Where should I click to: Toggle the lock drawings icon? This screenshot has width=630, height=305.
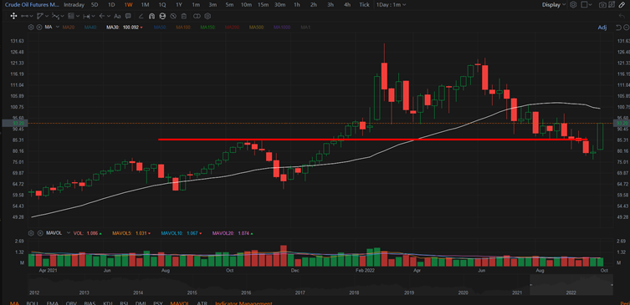point(162,17)
